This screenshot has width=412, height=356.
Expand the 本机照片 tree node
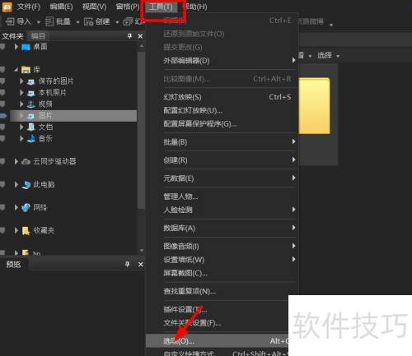[21, 93]
